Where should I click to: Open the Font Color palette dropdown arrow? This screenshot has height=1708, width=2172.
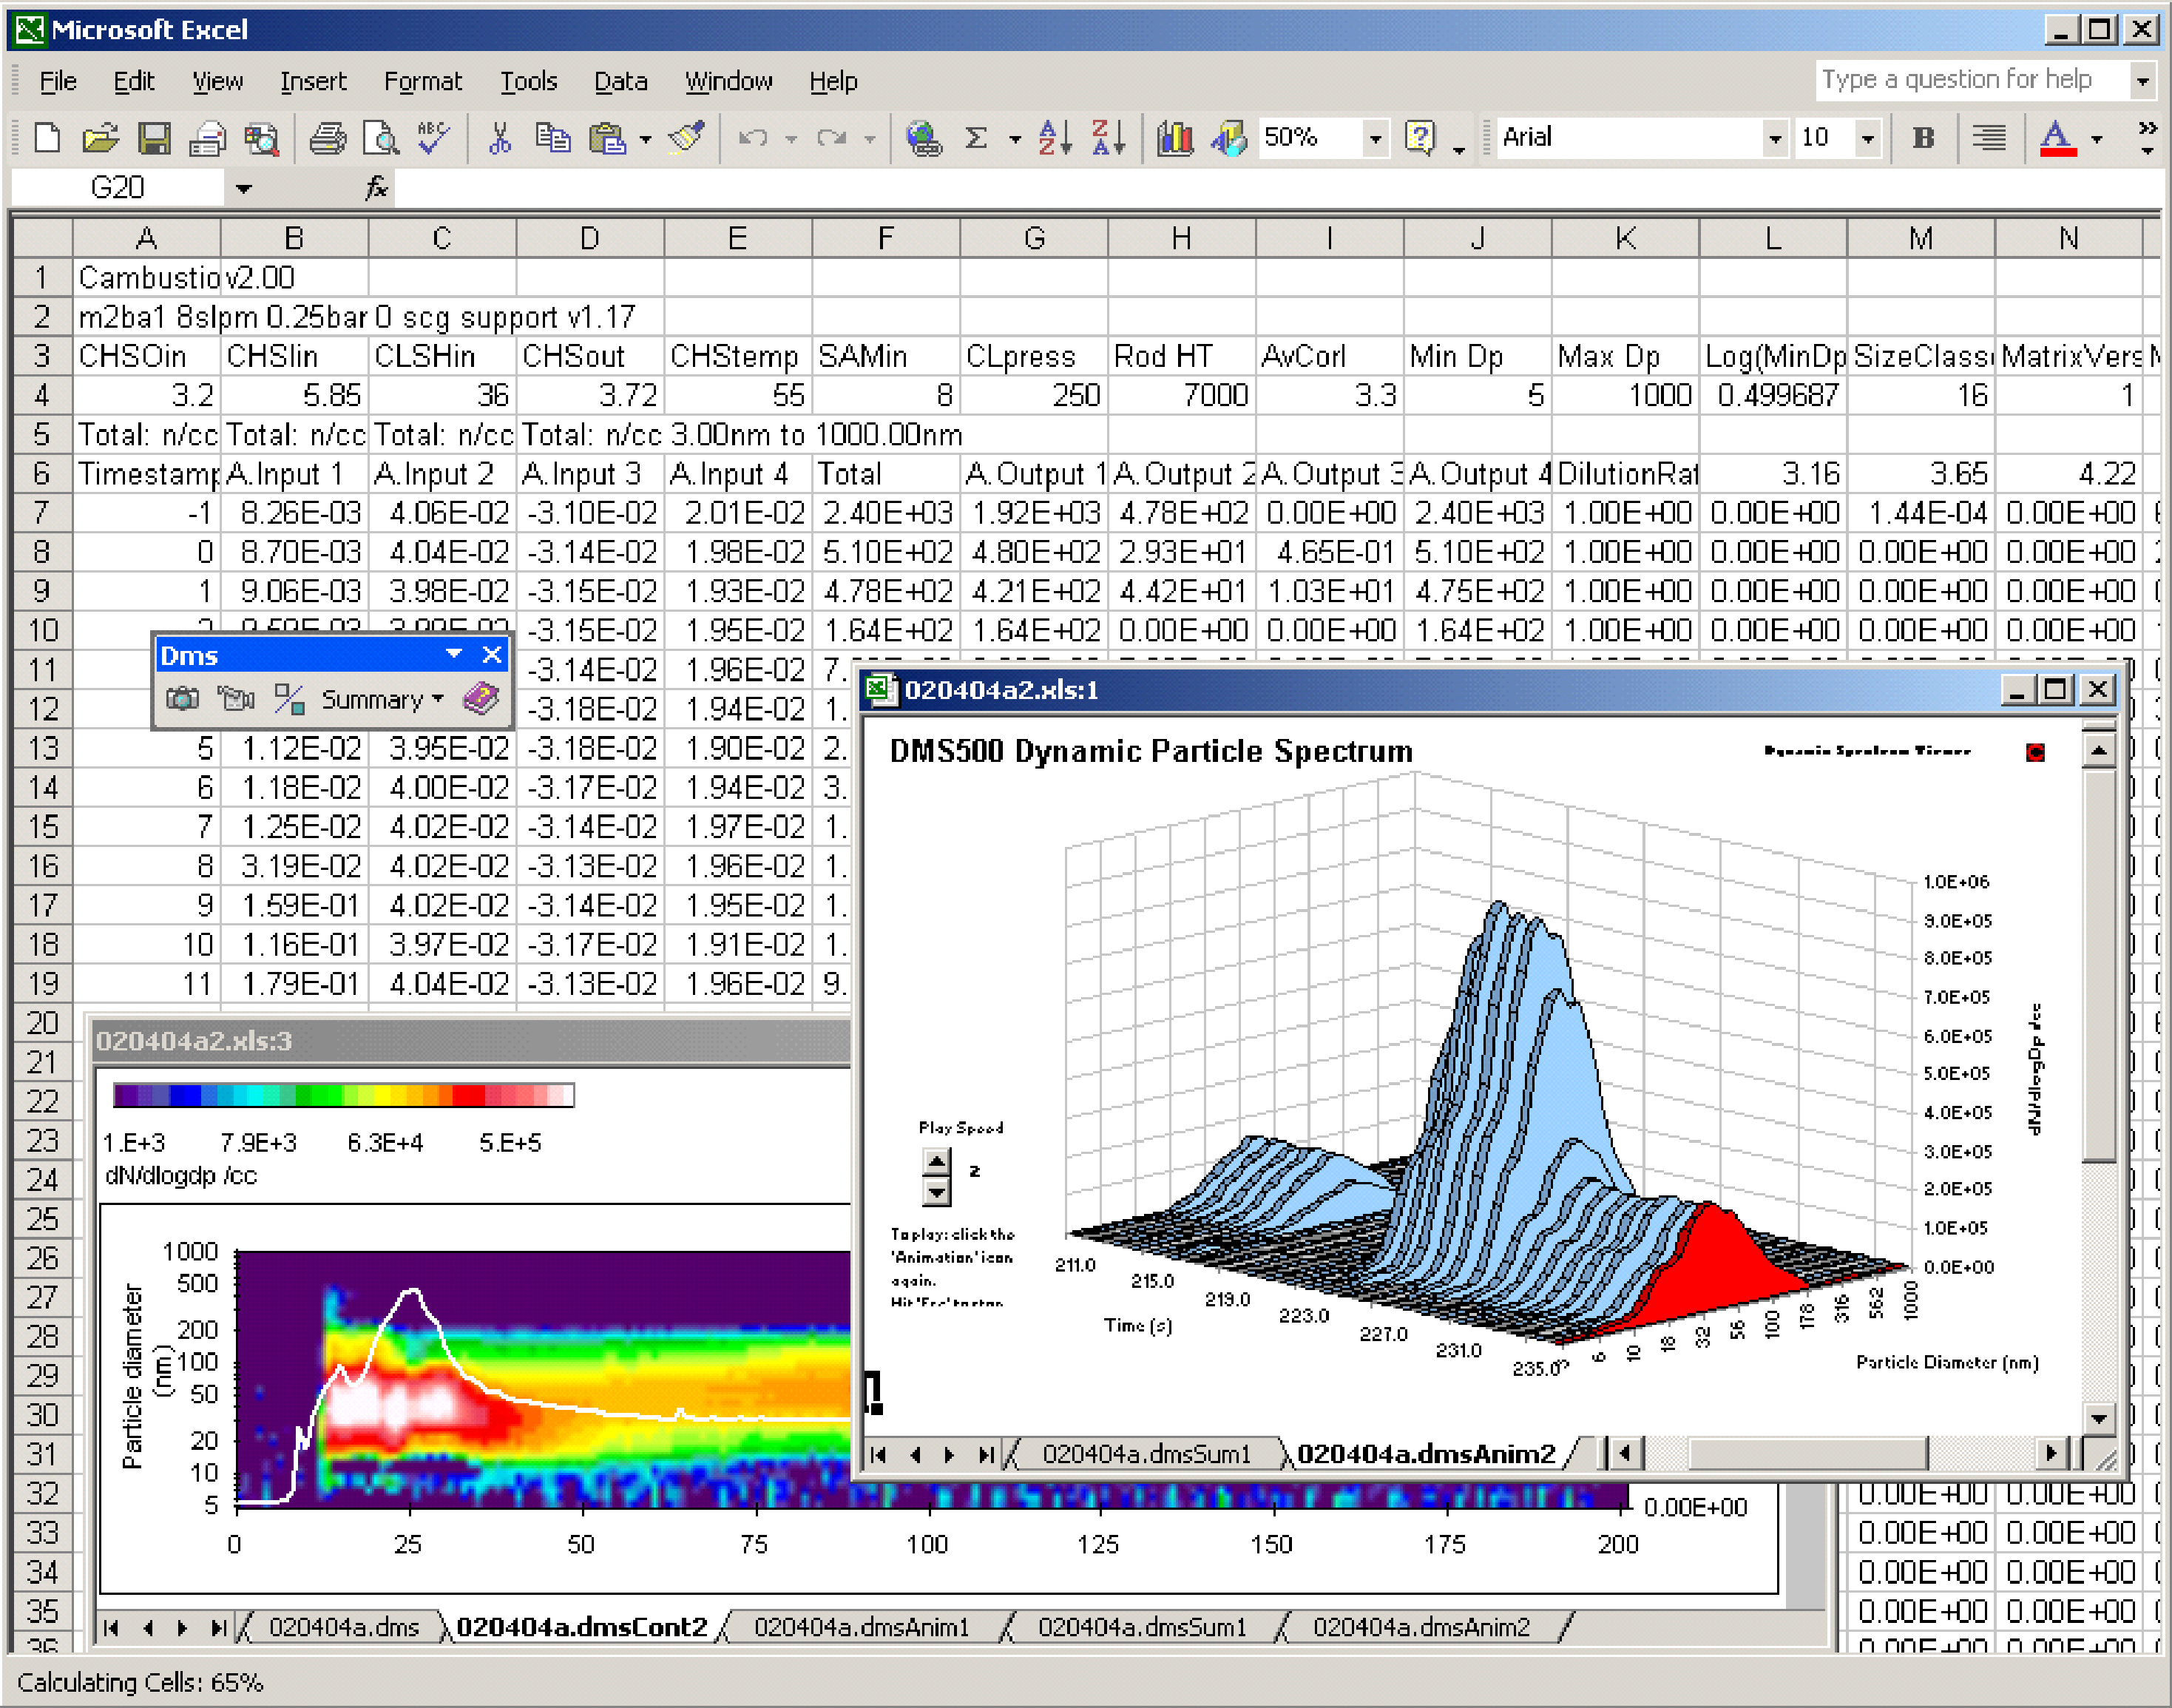coord(2097,138)
